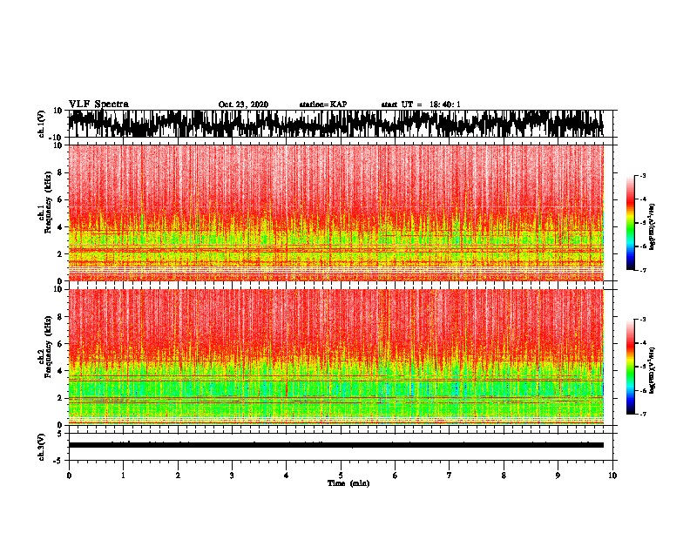The height and width of the screenshot is (533, 690).
Task: Click the ch.1 colorbar log(PSD) unit label
Action: point(653,226)
